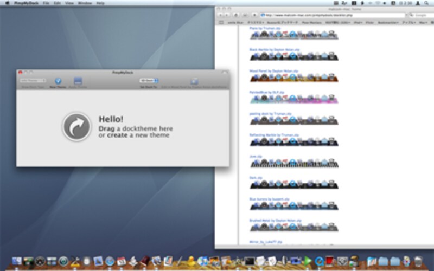Open Blue Aurora theme zip link
Image resolution: width=434 pixels, height=271 pixels.
tap(269, 199)
